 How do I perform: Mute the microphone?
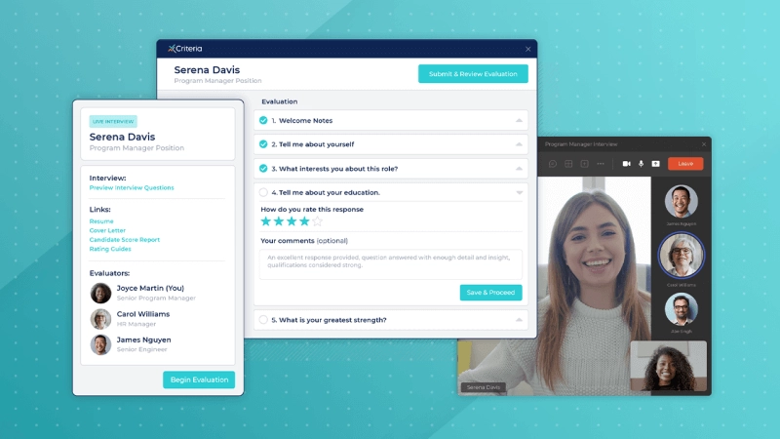tap(641, 164)
